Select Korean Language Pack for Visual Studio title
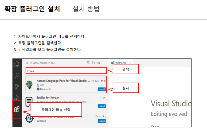 63,81
